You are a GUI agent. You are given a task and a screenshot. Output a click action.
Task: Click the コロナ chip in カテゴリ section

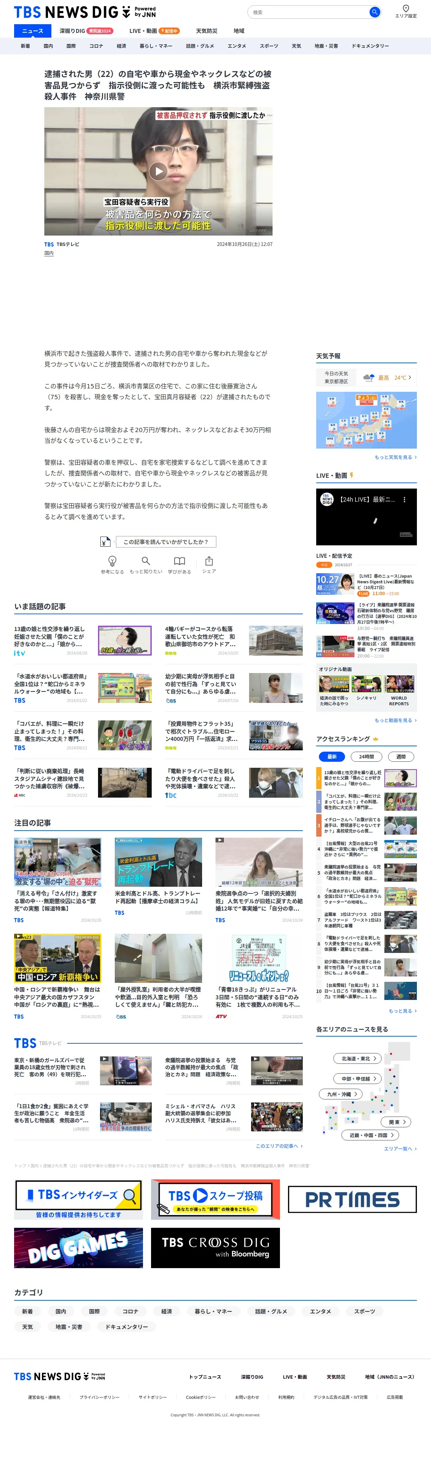pyautogui.click(x=131, y=1311)
